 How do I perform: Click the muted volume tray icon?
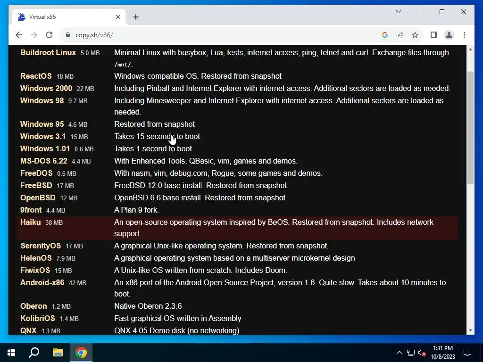[422, 353]
